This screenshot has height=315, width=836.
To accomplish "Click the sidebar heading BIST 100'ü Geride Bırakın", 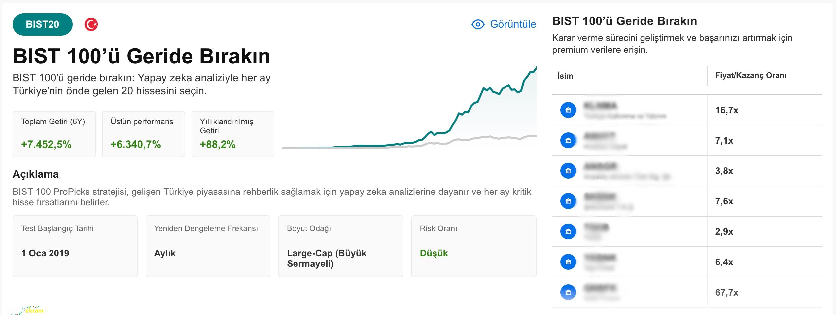I will click(624, 21).
